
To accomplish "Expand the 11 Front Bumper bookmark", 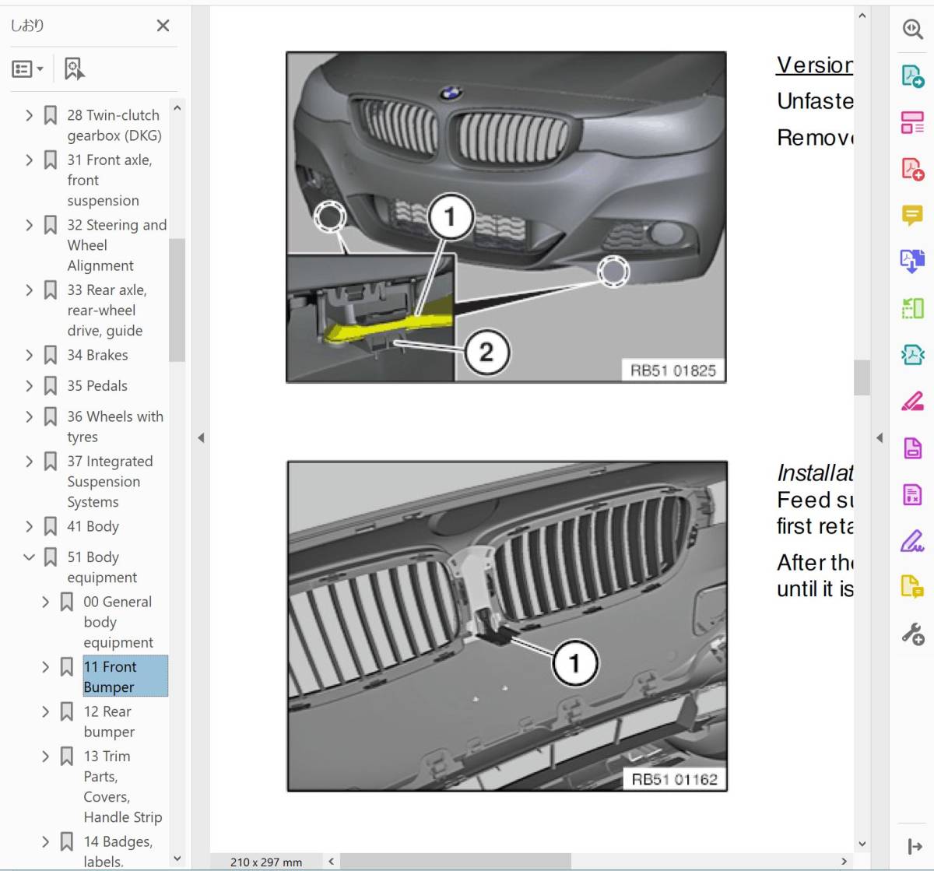I will point(45,667).
